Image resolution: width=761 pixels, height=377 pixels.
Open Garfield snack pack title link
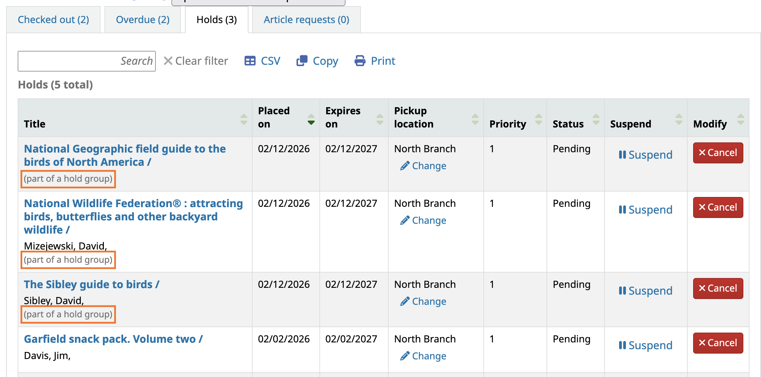pos(113,339)
